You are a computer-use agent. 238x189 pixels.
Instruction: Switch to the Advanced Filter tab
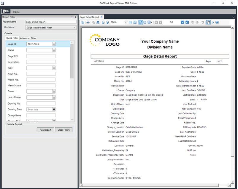click(28, 38)
